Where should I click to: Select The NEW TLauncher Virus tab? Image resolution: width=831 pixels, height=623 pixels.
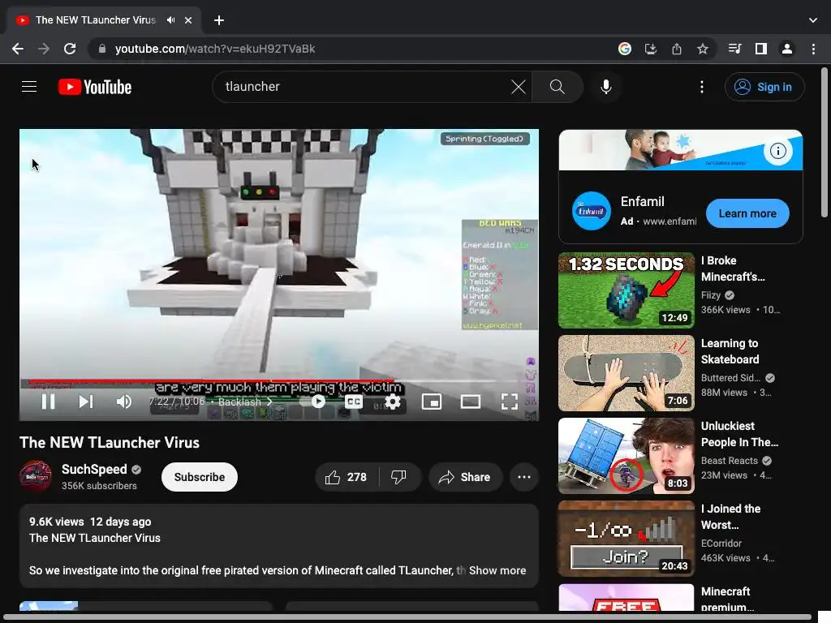click(x=105, y=20)
